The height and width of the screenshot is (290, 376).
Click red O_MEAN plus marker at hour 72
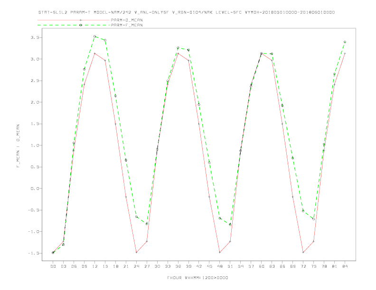pos(303,253)
